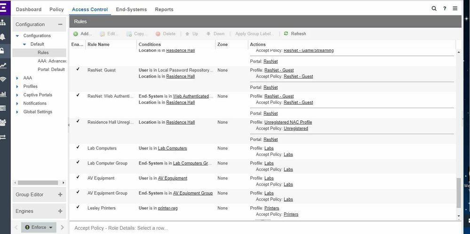Toggle enabled checkmark for Lab Computers rule
Viewport: 470px width, 234px height.
tap(78, 148)
